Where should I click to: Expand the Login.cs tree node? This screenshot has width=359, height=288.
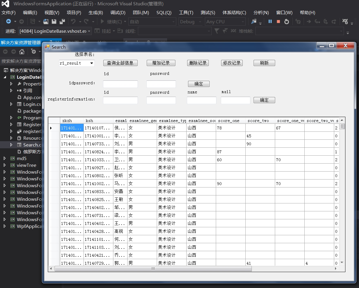(11, 104)
